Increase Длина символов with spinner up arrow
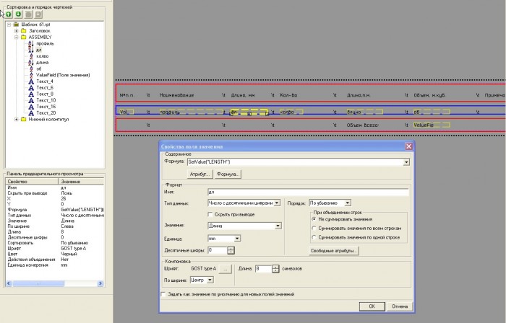The height and width of the screenshot is (323, 506). point(275,267)
